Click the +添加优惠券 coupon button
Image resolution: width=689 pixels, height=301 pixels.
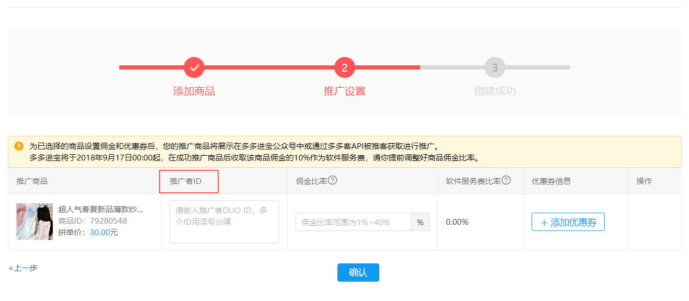tap(568, 222)
